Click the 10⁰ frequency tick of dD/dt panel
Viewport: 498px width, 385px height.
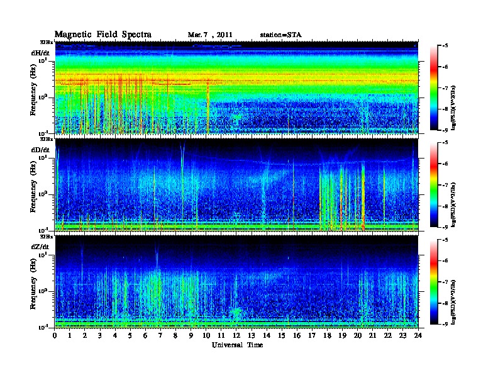click(x=43, y=194)
